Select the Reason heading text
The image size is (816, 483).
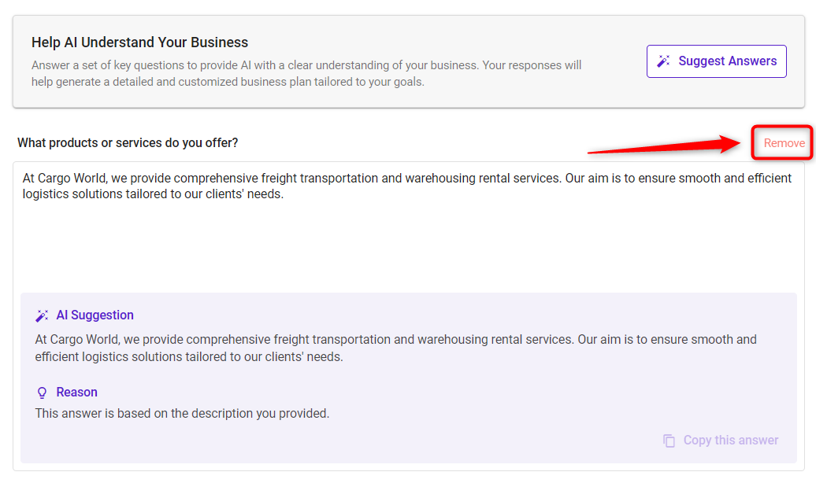click(x=76, y=392)
